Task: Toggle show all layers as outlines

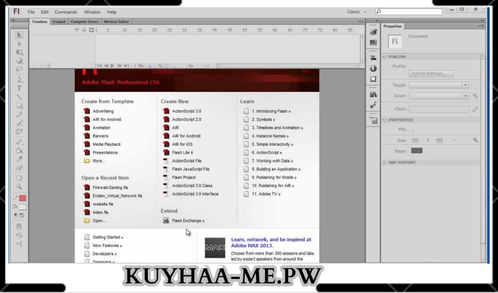Action: pos(91,30)
